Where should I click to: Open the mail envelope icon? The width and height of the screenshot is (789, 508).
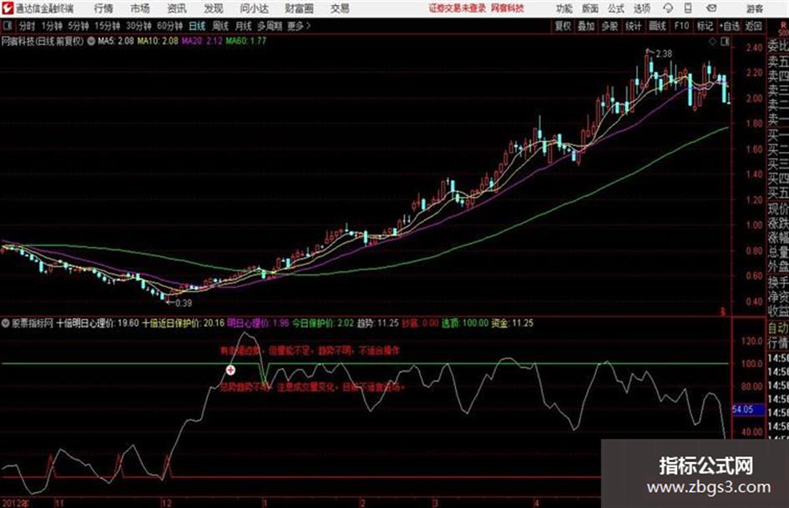pyautogui.click(x=711, y=8)
